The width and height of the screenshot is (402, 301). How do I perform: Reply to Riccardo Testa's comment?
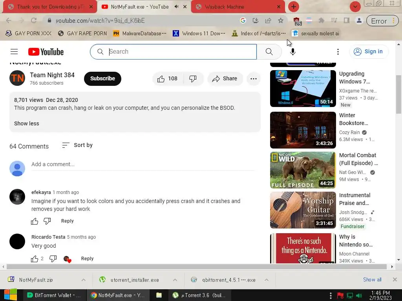(87, 259)
